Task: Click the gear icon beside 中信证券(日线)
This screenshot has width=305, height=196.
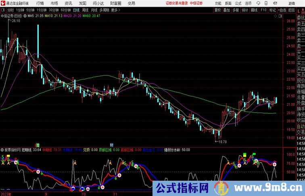Action: (x=26, y=16)
